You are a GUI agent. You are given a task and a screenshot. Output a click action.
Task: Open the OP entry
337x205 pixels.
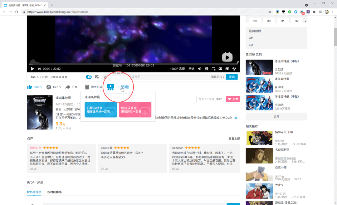(251, 38)
